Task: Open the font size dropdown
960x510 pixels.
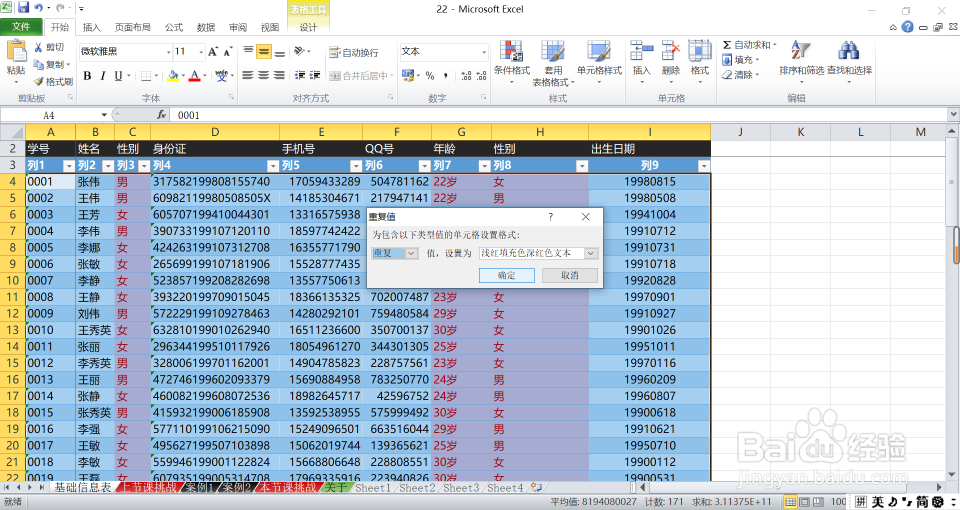Action: pos(201,52)
